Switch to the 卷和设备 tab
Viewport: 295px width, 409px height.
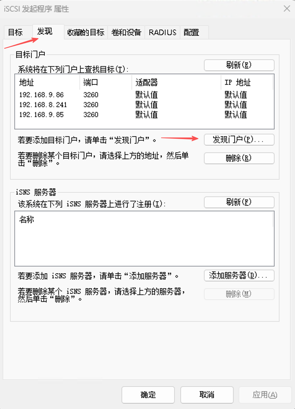point(126,32)
